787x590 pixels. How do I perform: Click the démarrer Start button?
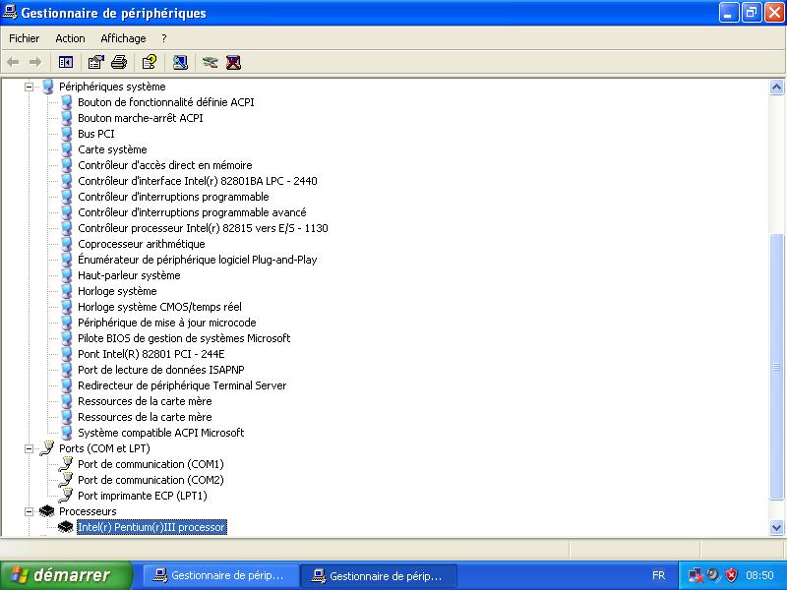click(x=65, y=575)
